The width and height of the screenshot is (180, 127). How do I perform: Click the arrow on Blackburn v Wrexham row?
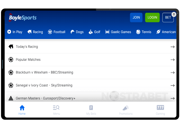coord(173,73)
